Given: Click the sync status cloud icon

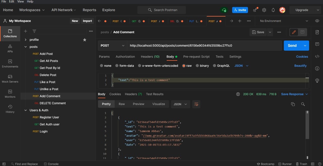Looking at the screenshot, I should (x=224, y=10).
